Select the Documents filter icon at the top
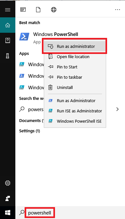The image size is (125, 219). click(38, 10)
